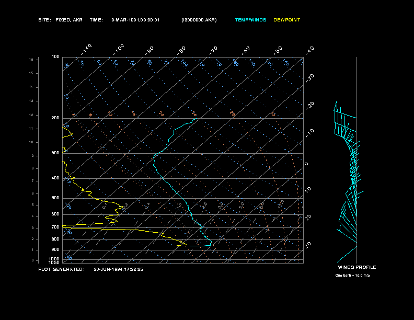Select the FIXED, AKR site name
Viewport: 414px width, 320px height.
69,20
